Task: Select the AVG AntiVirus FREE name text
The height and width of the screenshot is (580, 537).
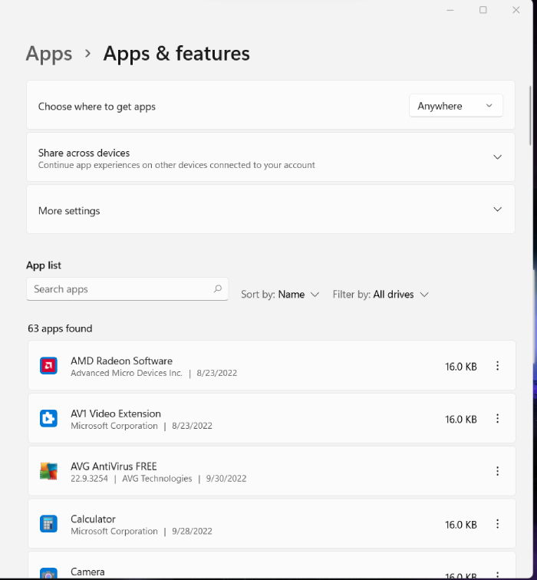Action: point(114,466)
